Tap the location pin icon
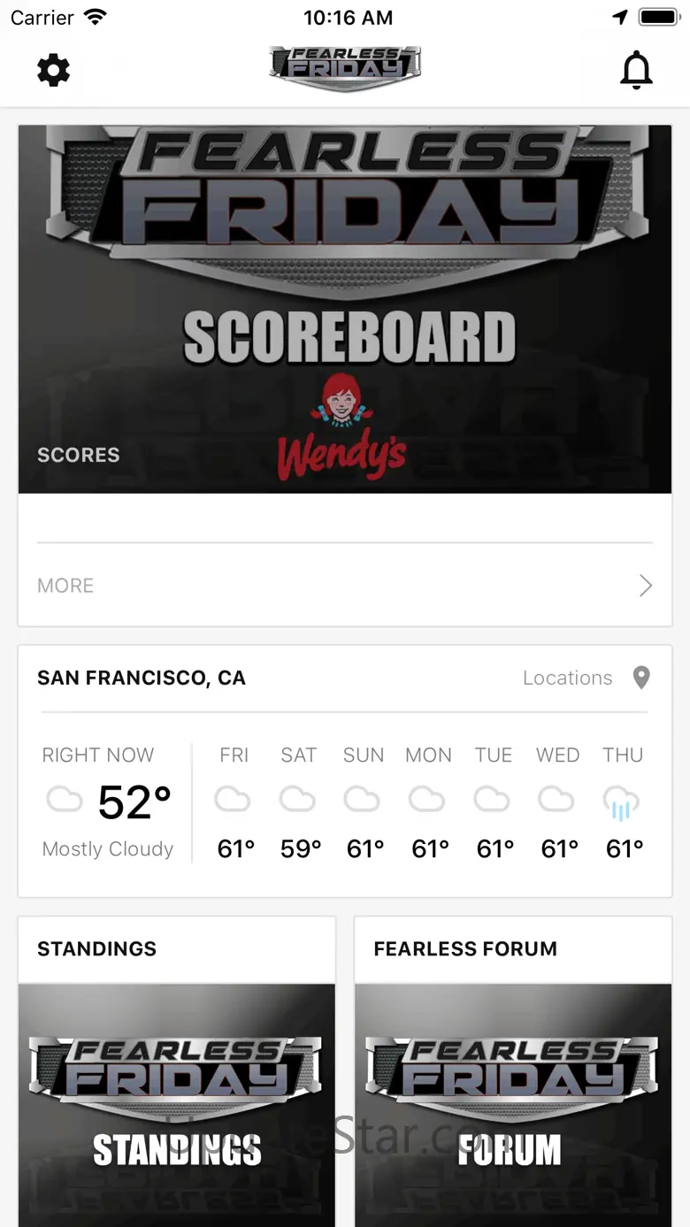The image size is (690, 1227). point(641,678)
